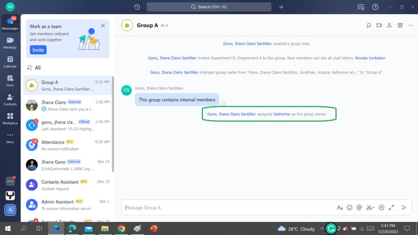Expand the More sidebar menu
Screen dimensions: 418x235
click(10, 137)
